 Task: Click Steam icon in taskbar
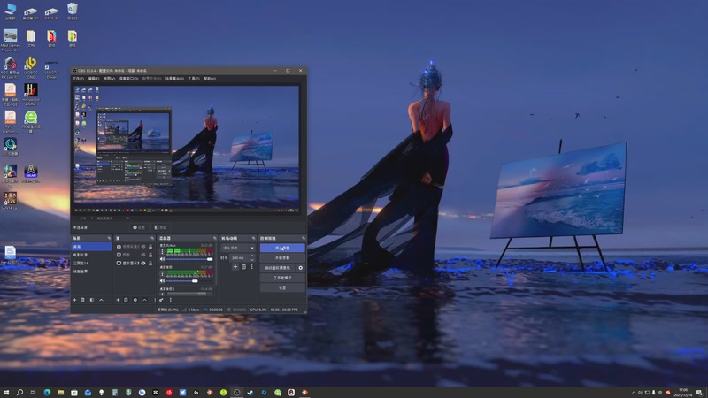(x=250, y=392)
